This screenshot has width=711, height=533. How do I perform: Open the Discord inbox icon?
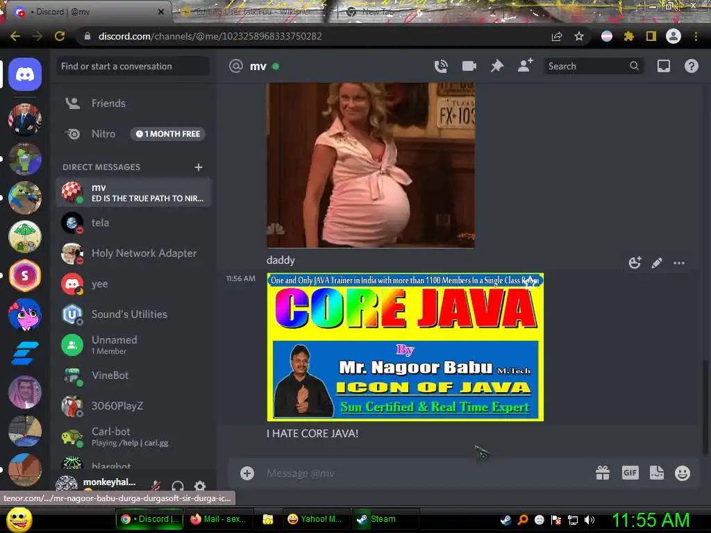click(x=663, y=66)
